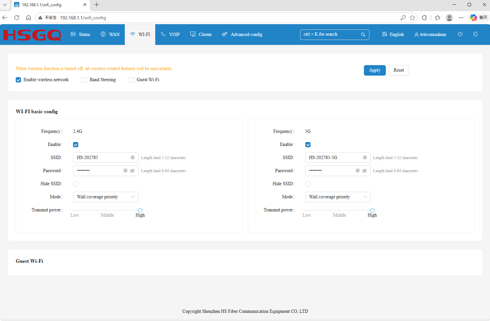
Task: Toggle Enable wireless network checkbox
Action: [x=18, y=80]
